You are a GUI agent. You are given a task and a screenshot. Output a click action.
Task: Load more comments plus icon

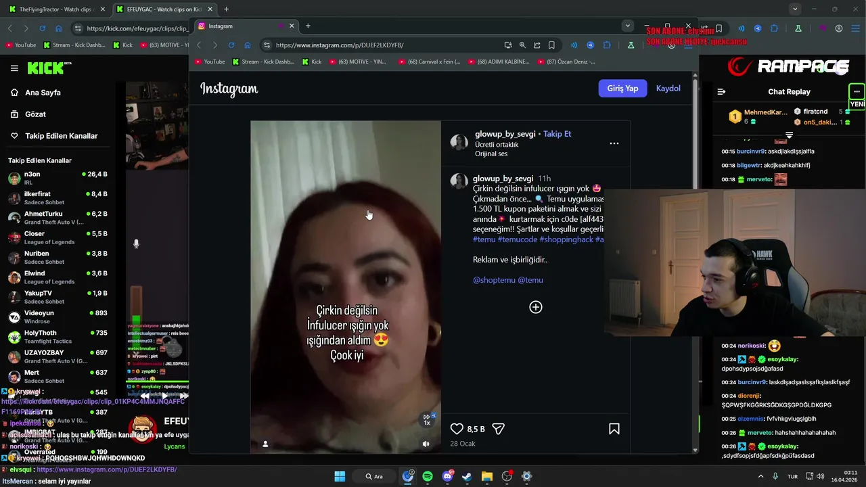535,307
